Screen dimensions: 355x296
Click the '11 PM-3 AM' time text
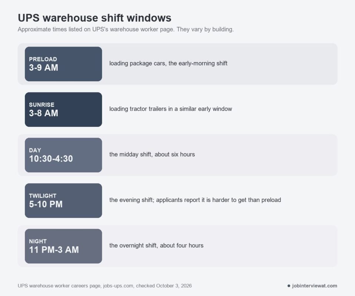54,250
